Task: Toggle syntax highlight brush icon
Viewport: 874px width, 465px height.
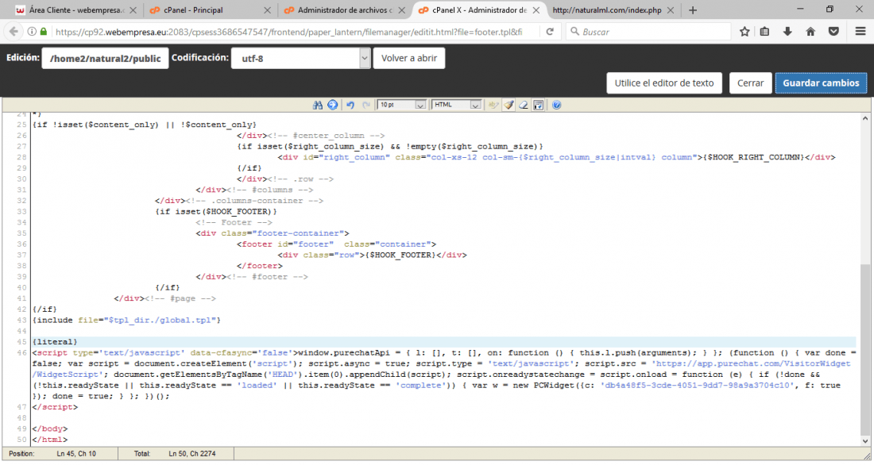Action: point(509,105)
